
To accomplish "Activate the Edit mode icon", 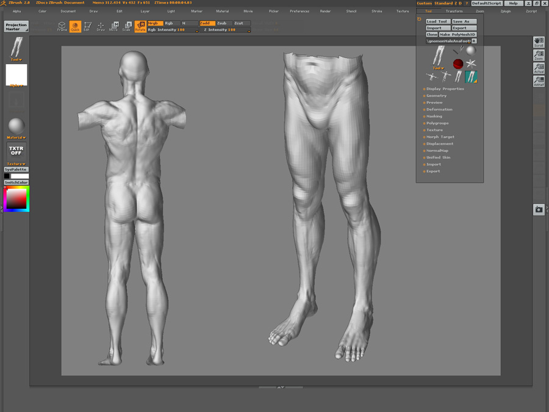I will [x=87, y=26].
